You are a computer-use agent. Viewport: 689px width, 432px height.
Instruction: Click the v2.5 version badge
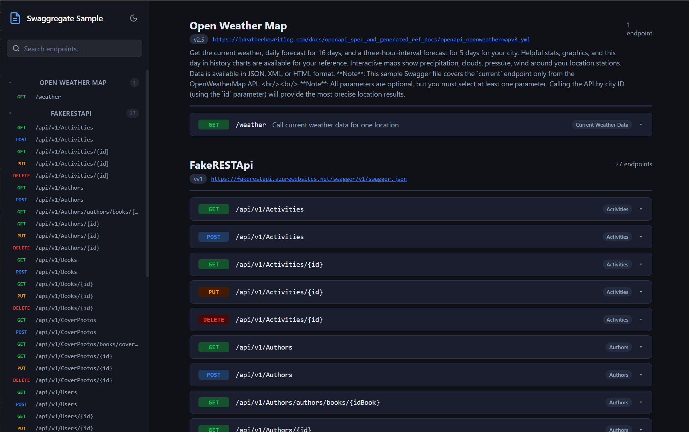pyautogui.click(x=199, y=39)
